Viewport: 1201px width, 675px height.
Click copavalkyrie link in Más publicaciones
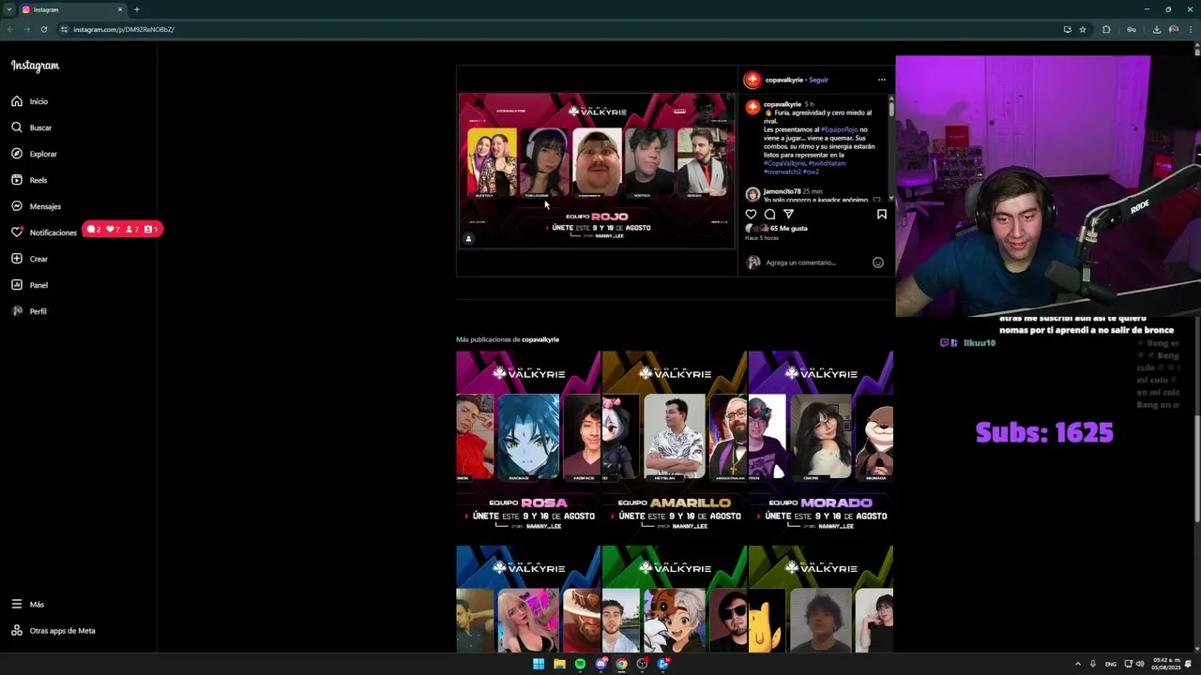click(x=540, y=339)
